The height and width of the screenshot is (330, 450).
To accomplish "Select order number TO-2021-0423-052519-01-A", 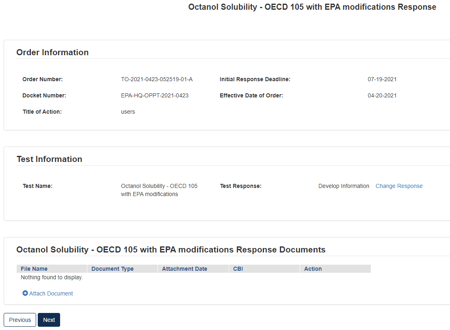I will pos(157,79).
